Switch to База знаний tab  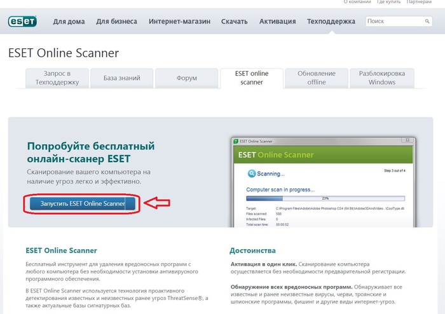122,78
